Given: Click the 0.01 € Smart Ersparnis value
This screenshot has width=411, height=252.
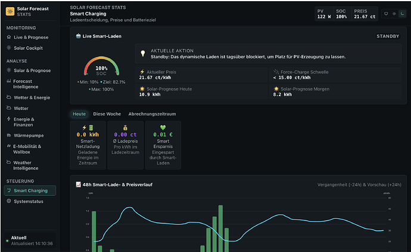Looking at the screenshot, I should [163, 135].
